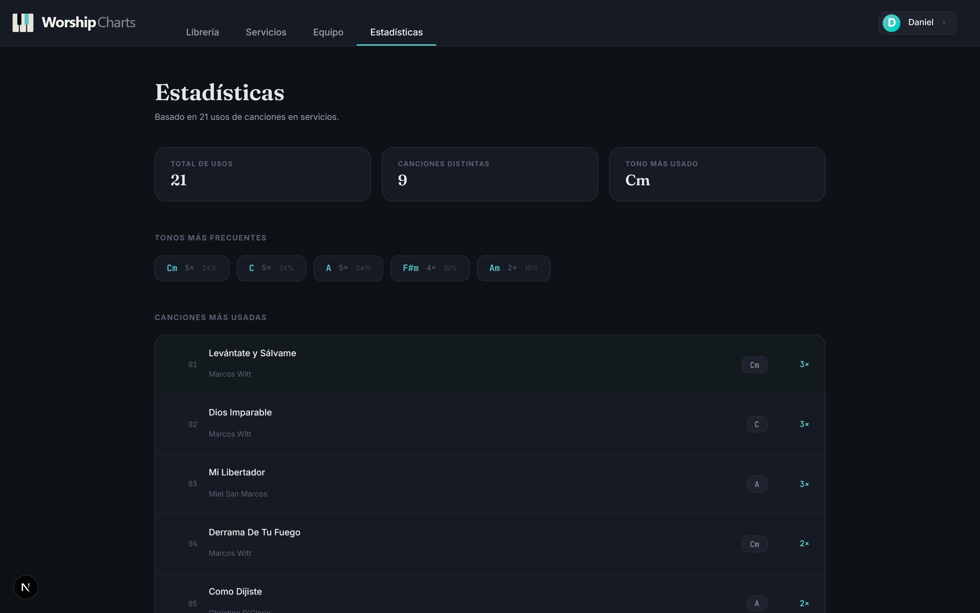Click the 2× count for Derrama De Tu Fuego
980x613 pixels.
804,544
